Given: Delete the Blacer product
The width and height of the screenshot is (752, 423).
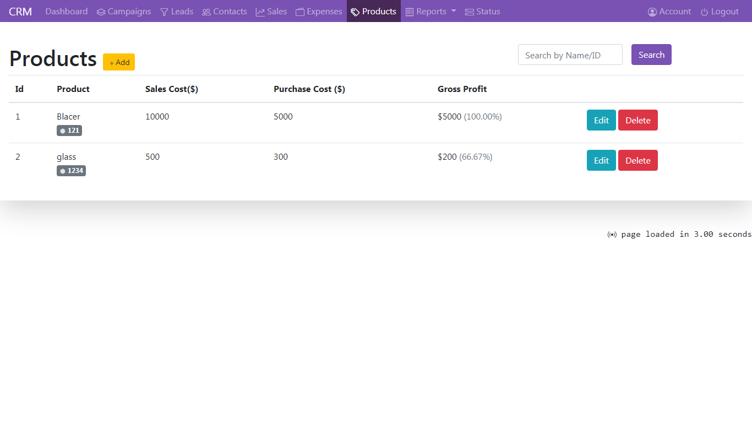Looking at the screenshot, I should pos(638,120).
